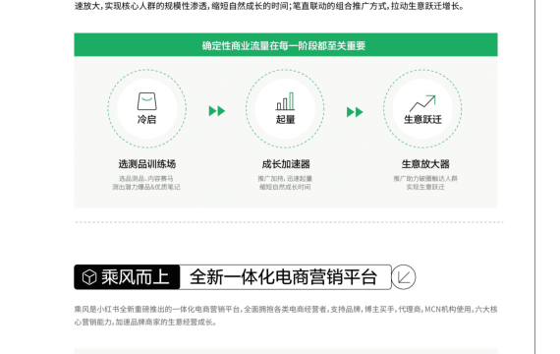The height and width of the screenshot is (354, 560).
Task: Click the description 实现生意跃迁 under 生意放大器
Action: point(425,187)
